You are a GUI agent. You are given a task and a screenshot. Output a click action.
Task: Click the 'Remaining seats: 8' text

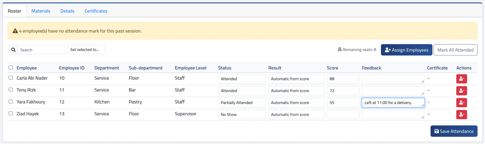pyautogui.click(x=359, y=50)
